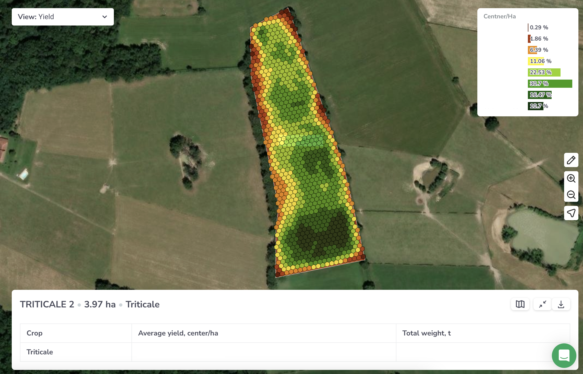
Task: Zoom out of the map
Action: (571, 195)
